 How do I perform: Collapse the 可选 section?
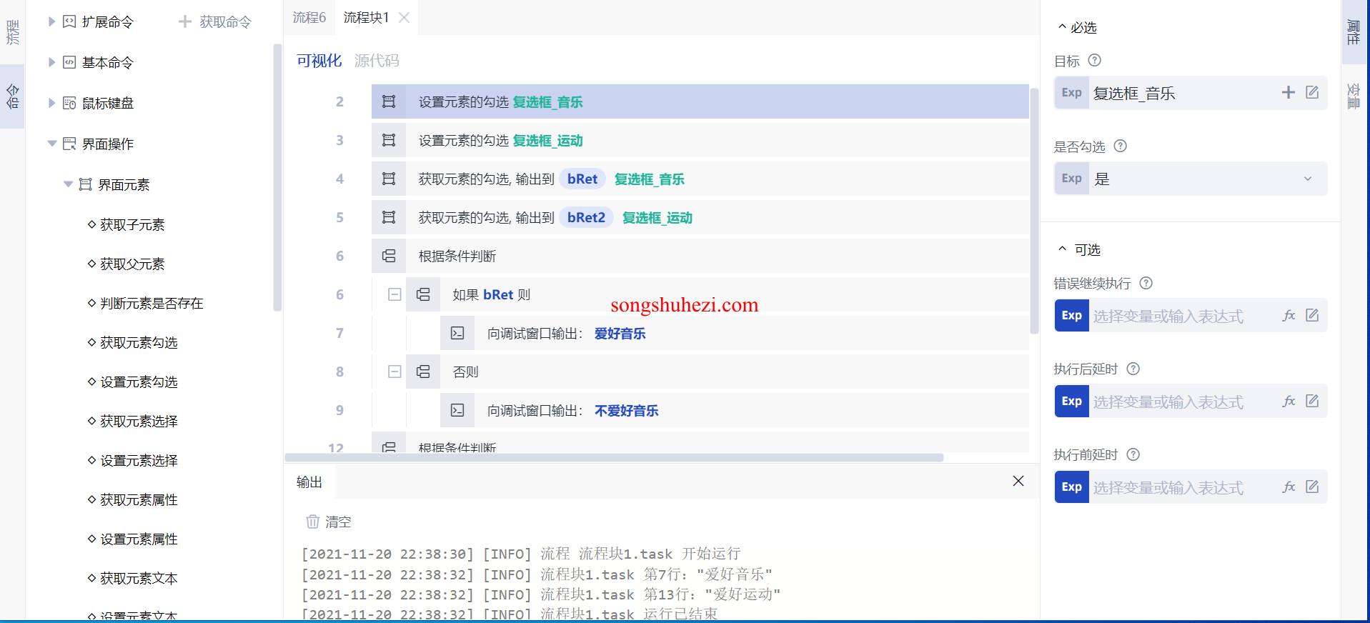tap(1062, 249)
